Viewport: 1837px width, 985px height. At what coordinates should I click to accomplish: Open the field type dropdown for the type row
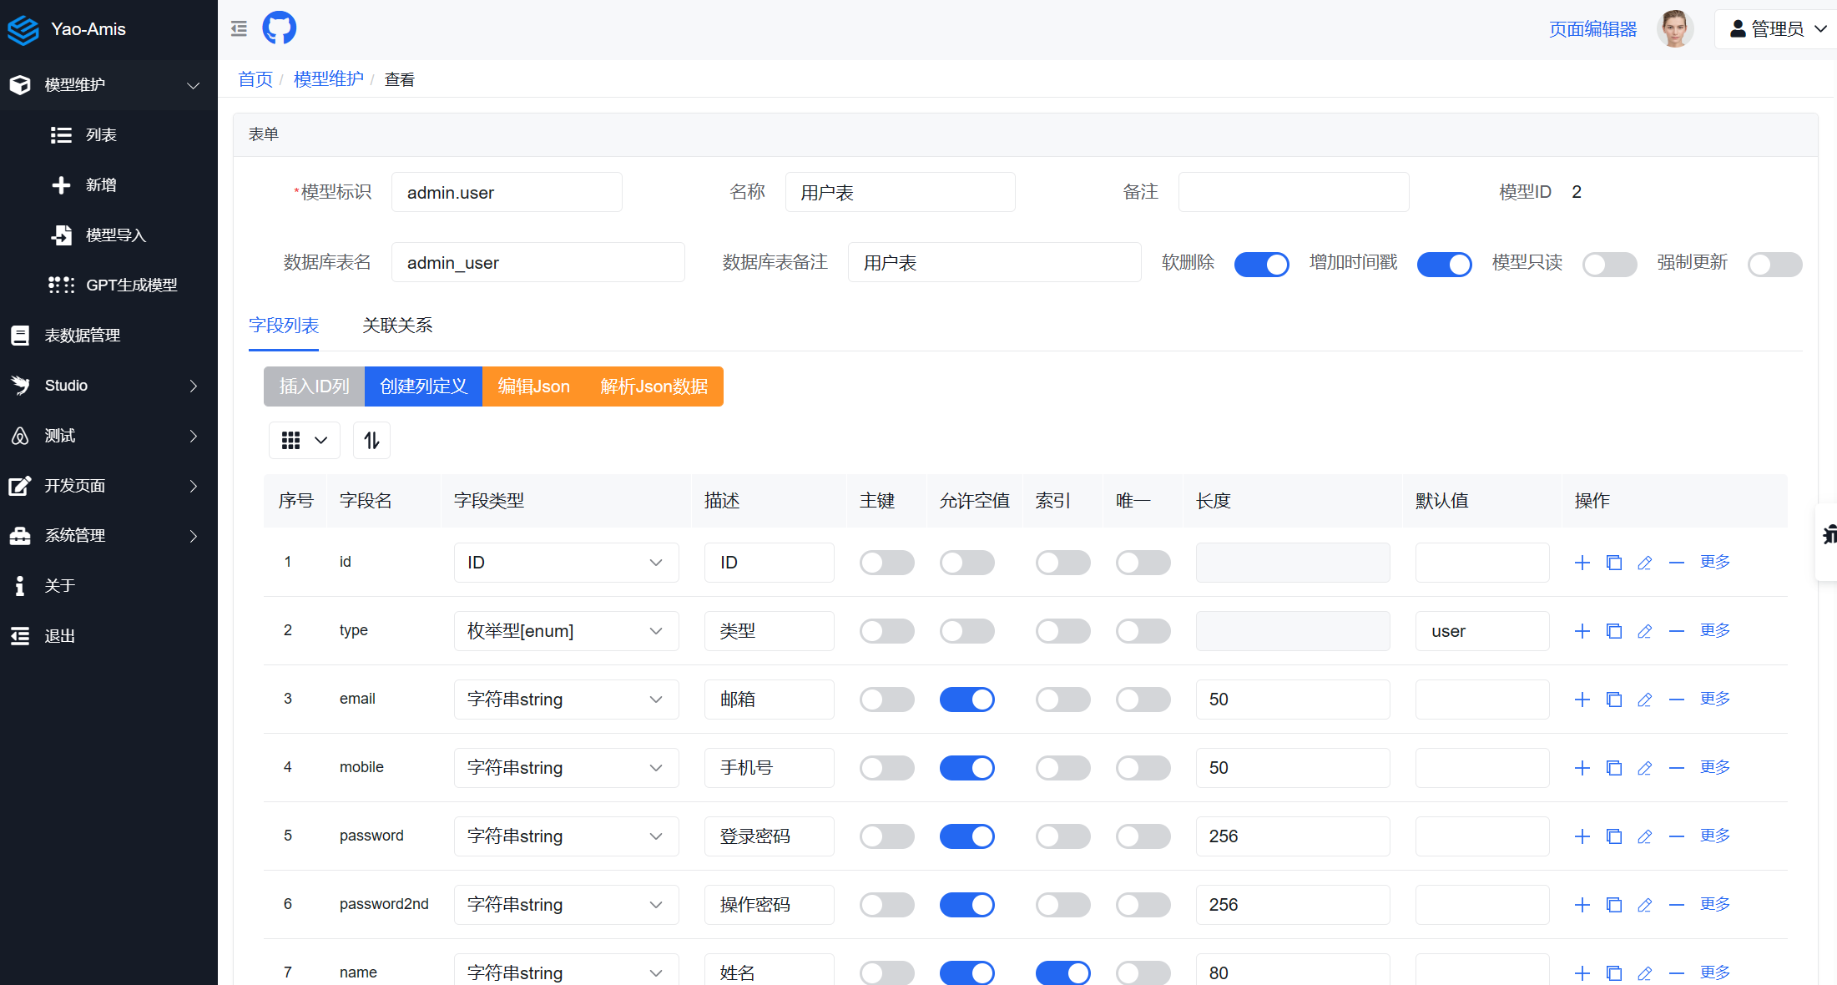[x=566, y=631]
